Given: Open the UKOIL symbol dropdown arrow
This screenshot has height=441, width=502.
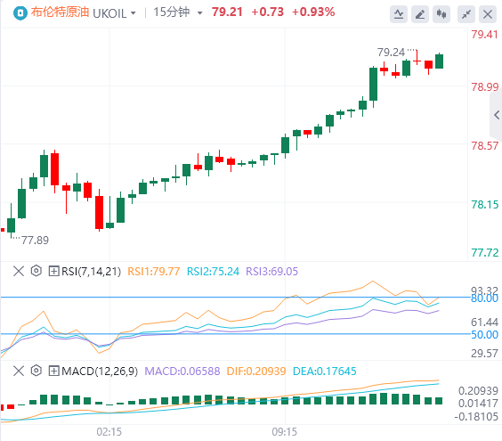Looking at the screenshot, I should (x=134, y=13).
